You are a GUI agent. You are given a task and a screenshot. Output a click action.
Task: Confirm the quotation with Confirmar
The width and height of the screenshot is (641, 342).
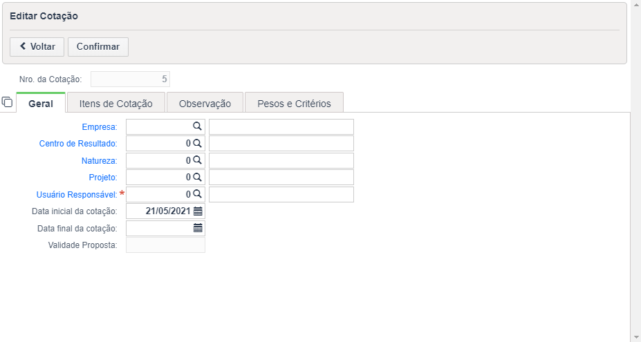pyautogui.click(x=98, y=46)
